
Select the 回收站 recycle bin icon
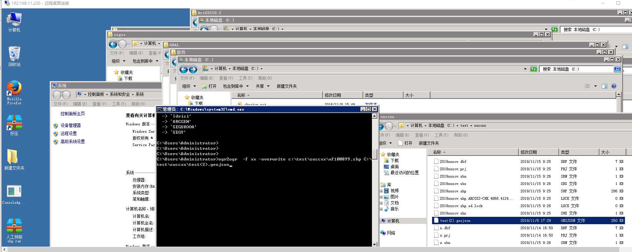(x=14, y=56)
